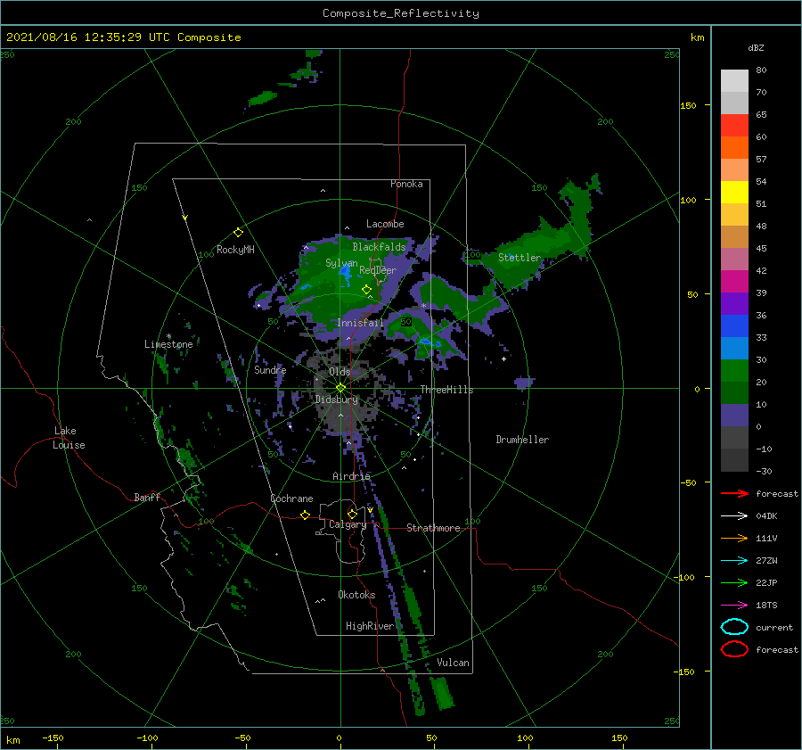Click the -30 value on dBZ scale

[764, 471]
